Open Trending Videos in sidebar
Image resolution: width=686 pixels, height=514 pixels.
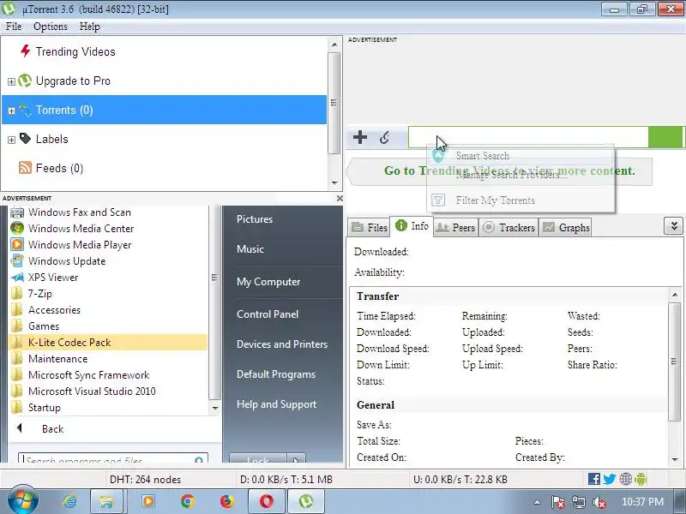tap(75, 51)
